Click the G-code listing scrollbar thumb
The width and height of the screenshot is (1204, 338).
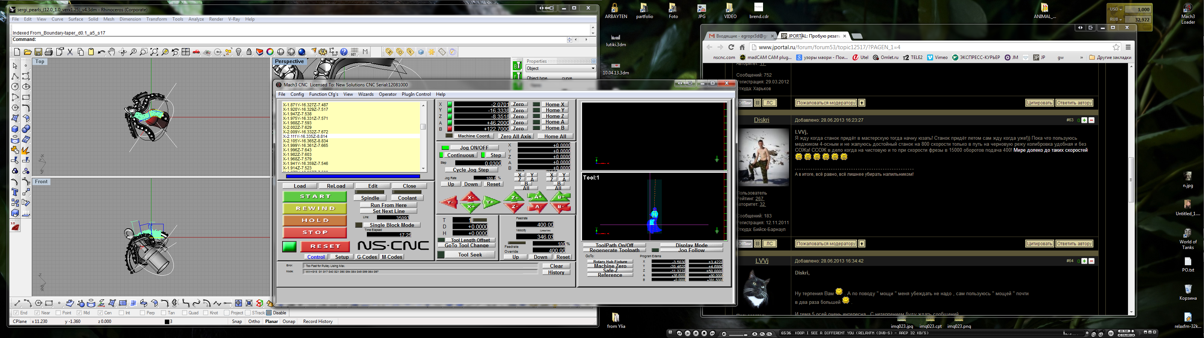[423, 127]
